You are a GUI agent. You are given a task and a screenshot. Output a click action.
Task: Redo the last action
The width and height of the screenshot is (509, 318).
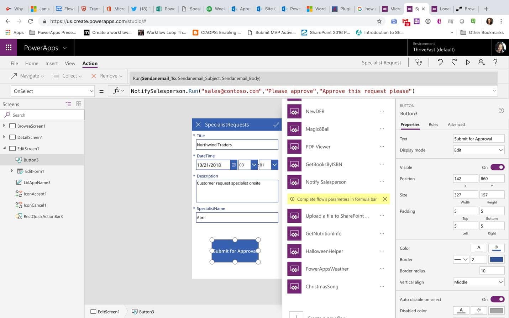tap(454, 62)
